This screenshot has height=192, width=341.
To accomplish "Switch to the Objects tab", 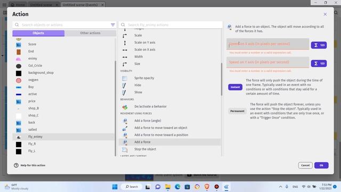I will click(38, 33).
